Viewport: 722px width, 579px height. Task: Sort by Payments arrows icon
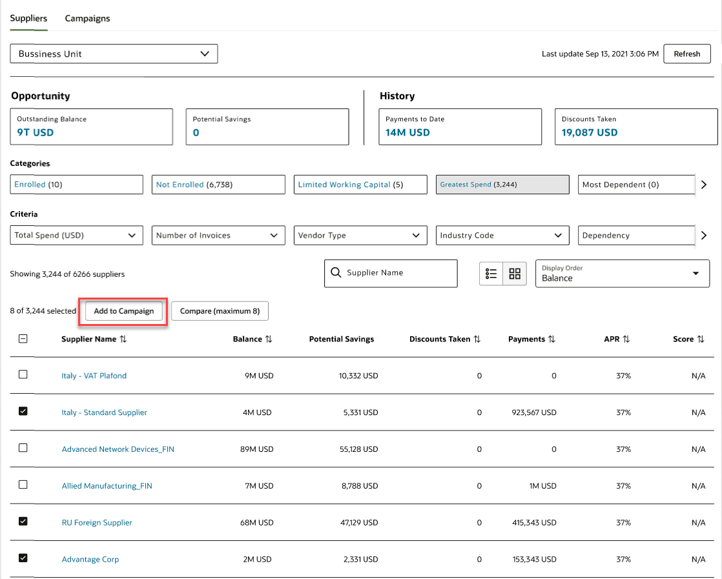coord(552,340)
